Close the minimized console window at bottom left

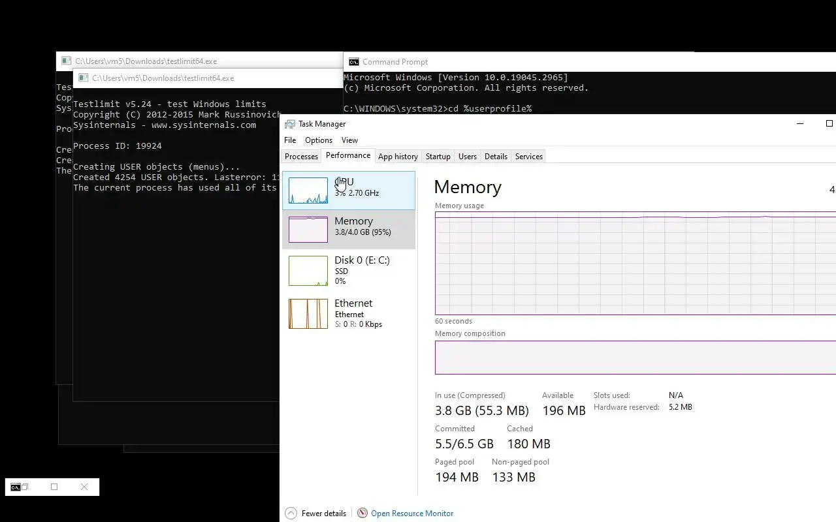tap(84, 487)
